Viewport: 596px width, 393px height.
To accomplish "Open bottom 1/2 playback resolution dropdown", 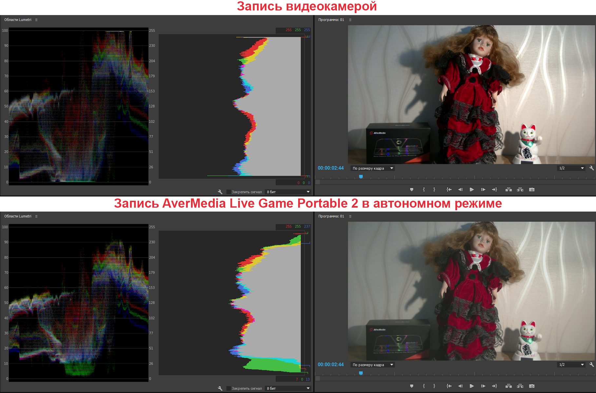I will 571,365.
